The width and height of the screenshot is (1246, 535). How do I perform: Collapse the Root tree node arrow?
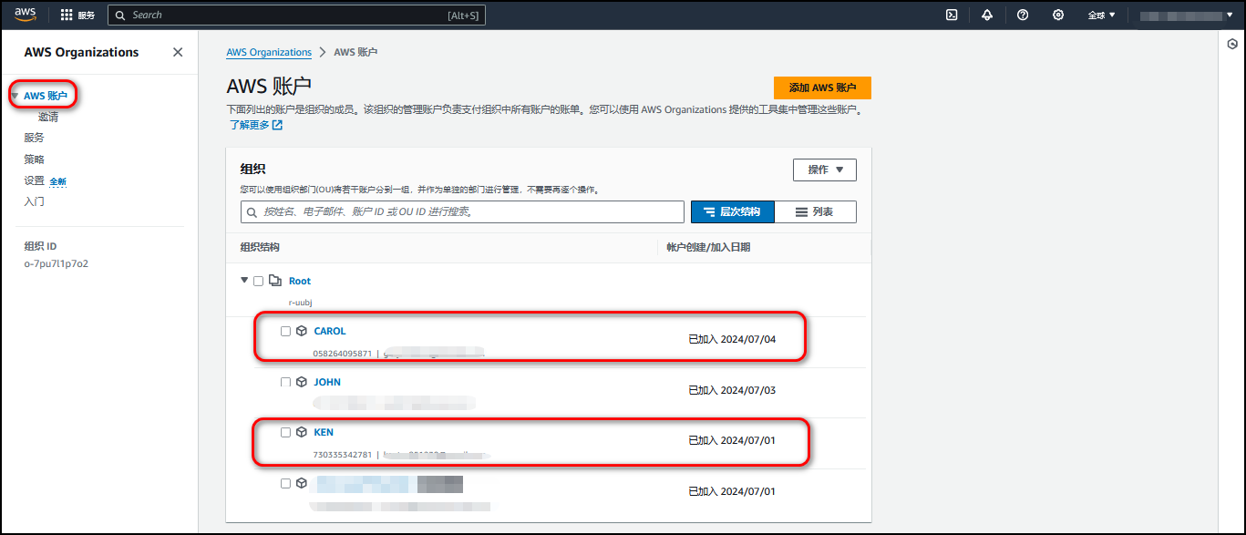pyautogui.click(x=244, y=281)
